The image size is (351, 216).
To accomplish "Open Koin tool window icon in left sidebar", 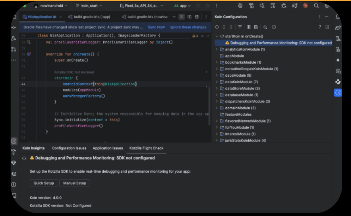I will point(14,141).
